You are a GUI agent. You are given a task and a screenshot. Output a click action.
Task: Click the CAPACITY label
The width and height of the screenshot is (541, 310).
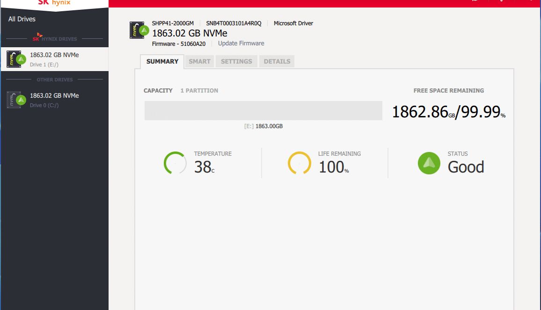(158, 91)
